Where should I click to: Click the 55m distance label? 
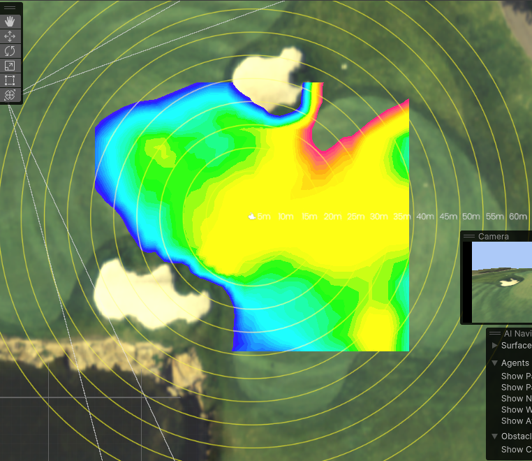point(495,217)
